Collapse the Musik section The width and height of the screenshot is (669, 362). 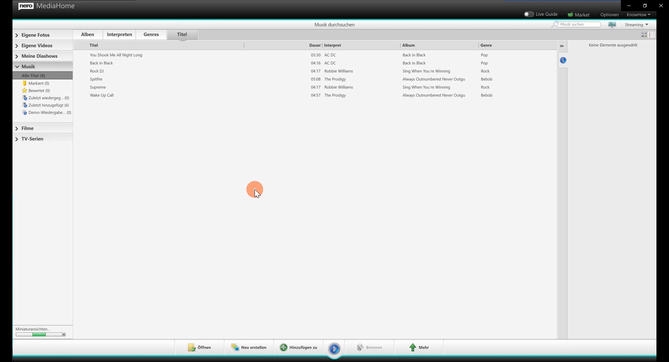tap(43, 66)
